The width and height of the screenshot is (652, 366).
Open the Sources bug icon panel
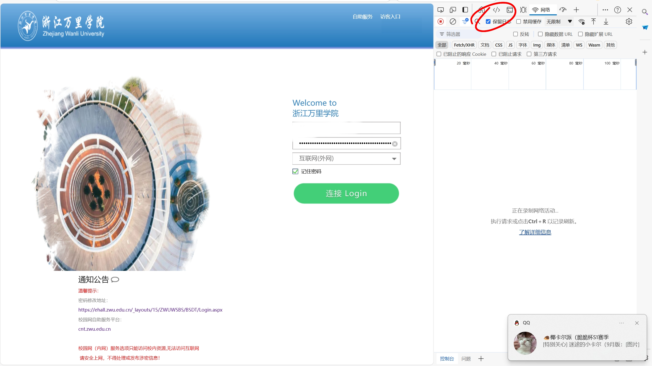pyautogui.click(x=523, y=10)
